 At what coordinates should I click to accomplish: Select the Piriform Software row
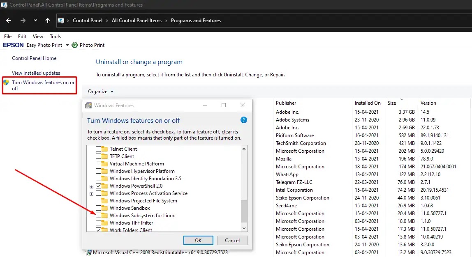[x=295, y=135]
